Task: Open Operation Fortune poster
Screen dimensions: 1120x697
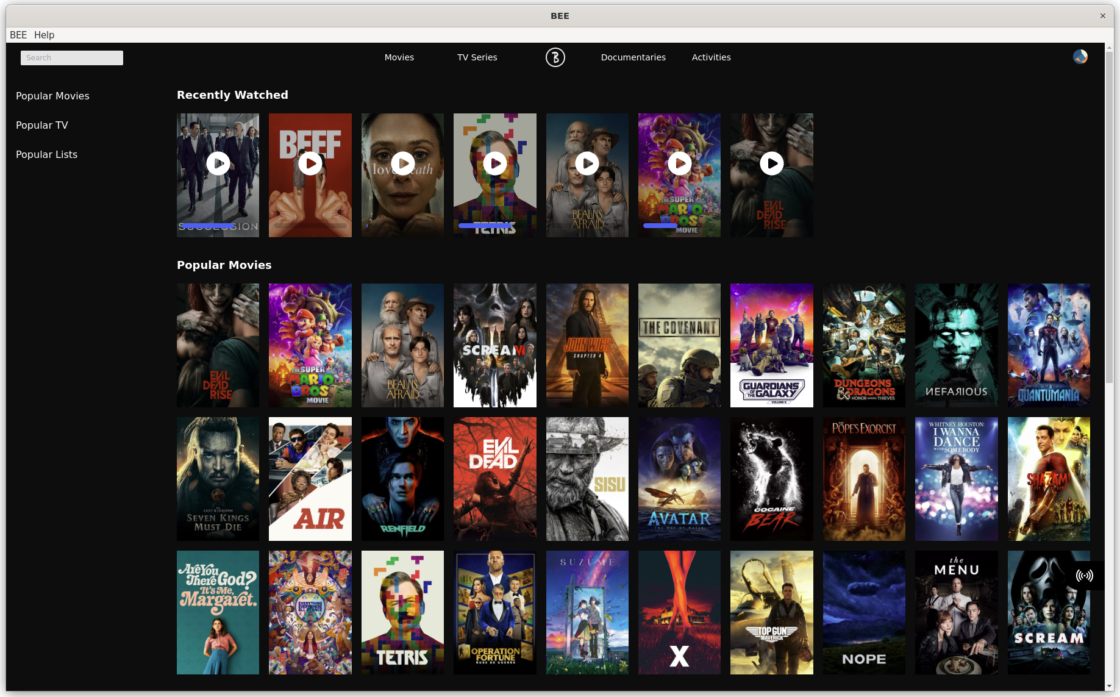Action: tap(495, 612)
